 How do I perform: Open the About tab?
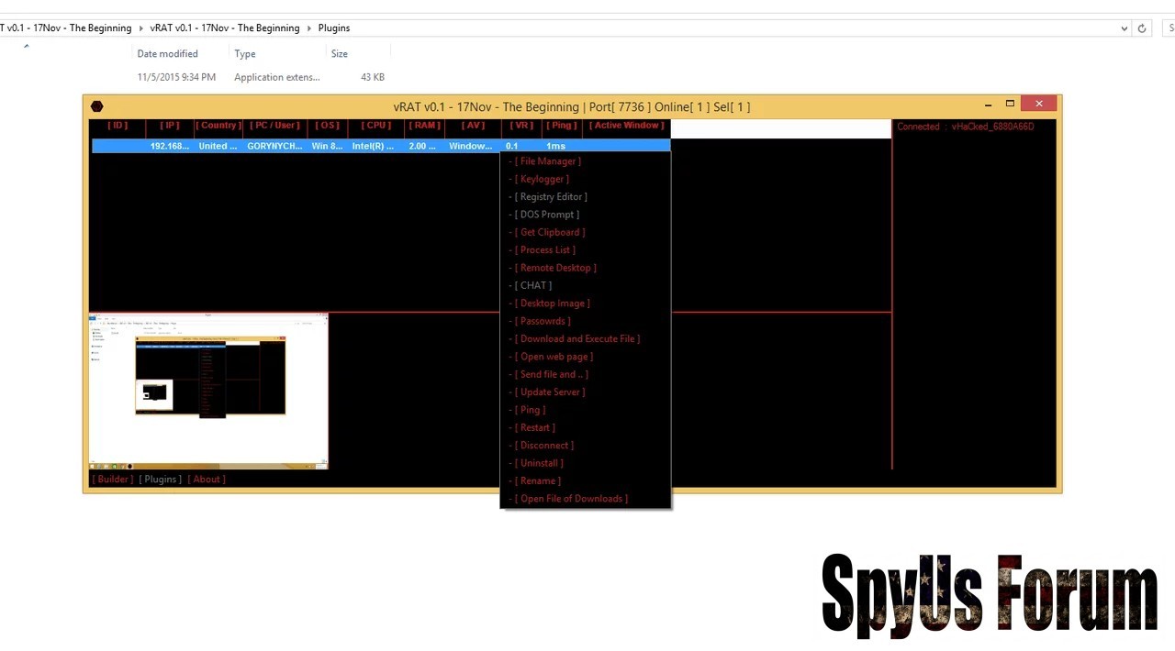(207, 480)
